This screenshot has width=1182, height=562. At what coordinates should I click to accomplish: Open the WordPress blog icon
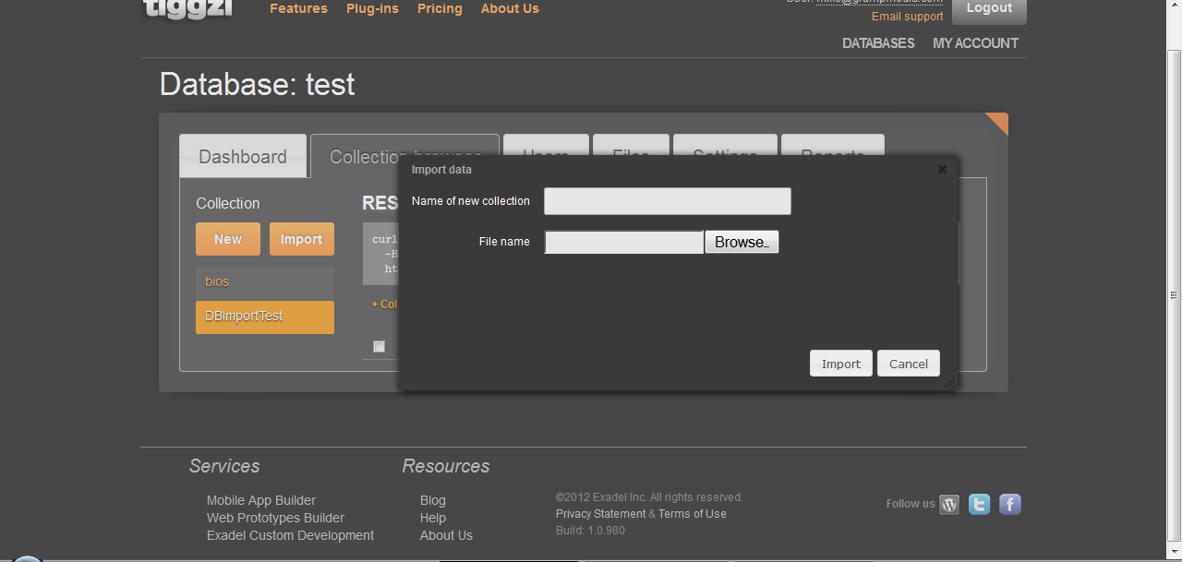949,504
